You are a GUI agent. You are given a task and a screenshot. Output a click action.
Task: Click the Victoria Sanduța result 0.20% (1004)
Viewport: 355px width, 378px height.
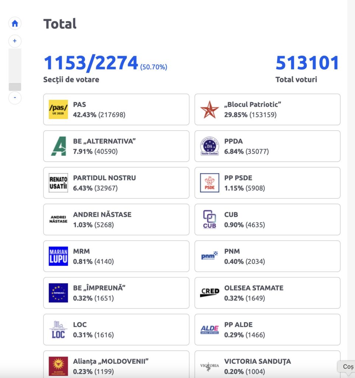click(244, 371)
